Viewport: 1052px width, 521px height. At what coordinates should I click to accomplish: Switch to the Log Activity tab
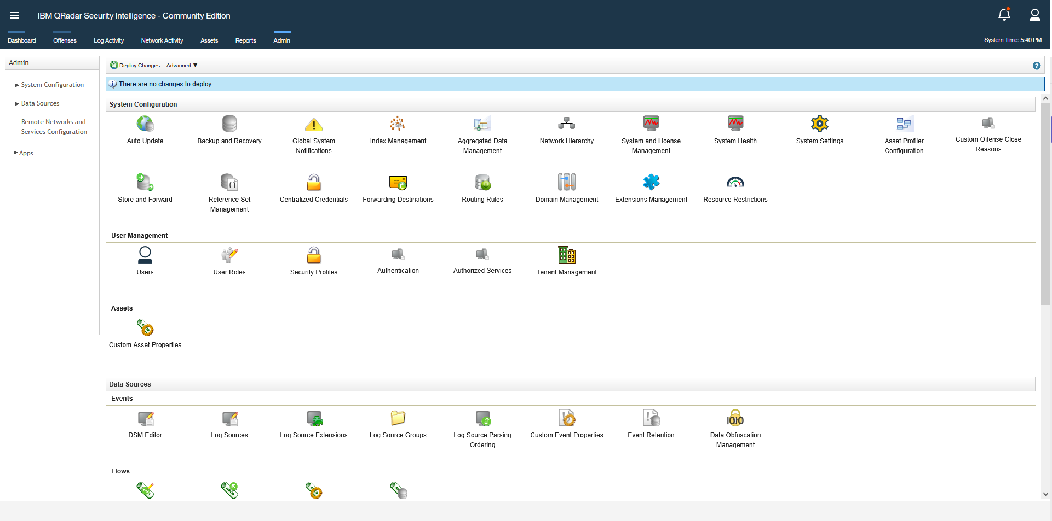[108, 40]
